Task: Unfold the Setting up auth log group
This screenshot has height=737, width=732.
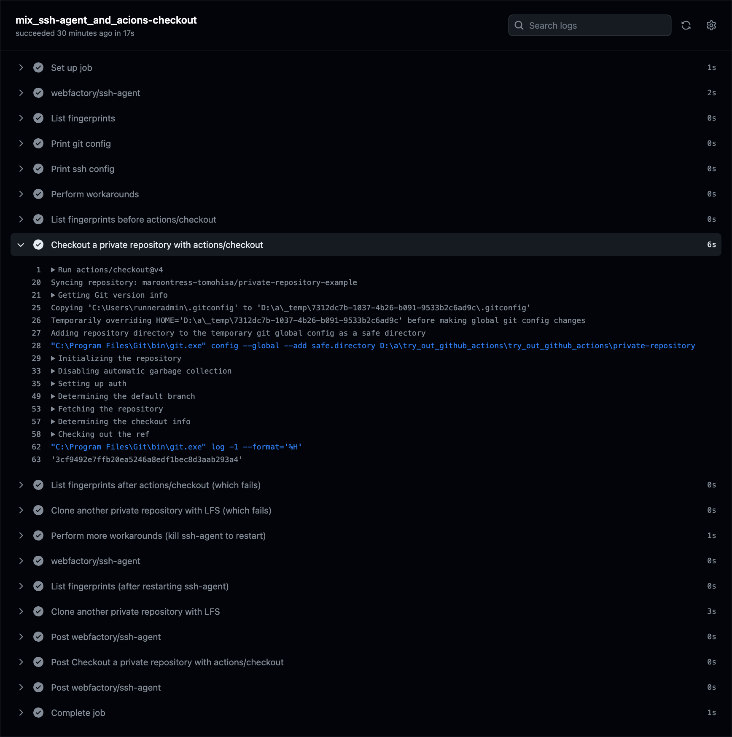Action: point(53,384)
